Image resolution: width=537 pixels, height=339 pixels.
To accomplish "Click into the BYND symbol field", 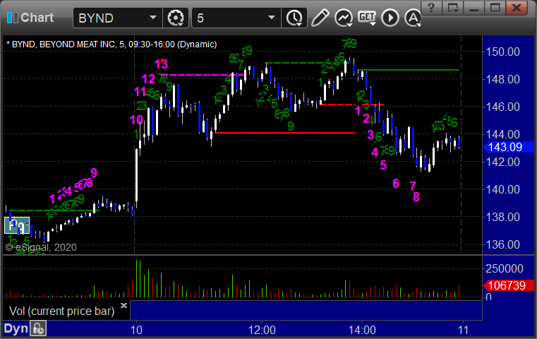I will pyautogui.click(x=117, y=18).
